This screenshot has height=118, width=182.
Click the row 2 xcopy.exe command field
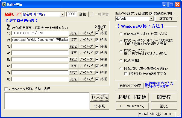40,40
